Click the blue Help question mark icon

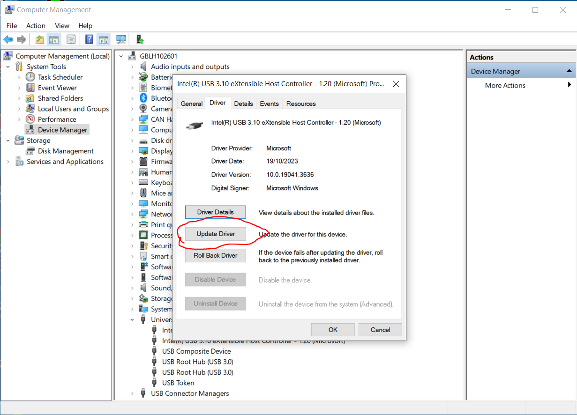tap(89, 40)
